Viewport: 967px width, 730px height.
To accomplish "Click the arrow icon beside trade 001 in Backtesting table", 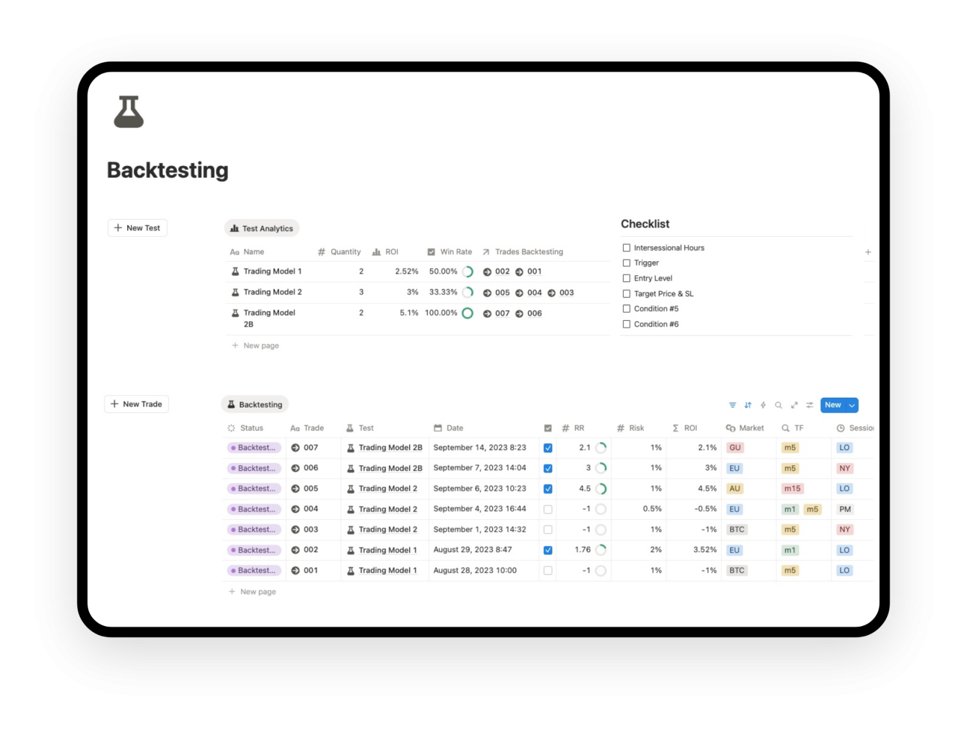I will point(295,571).
